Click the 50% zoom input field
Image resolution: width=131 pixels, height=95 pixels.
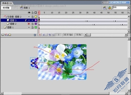tap(120, 7)
